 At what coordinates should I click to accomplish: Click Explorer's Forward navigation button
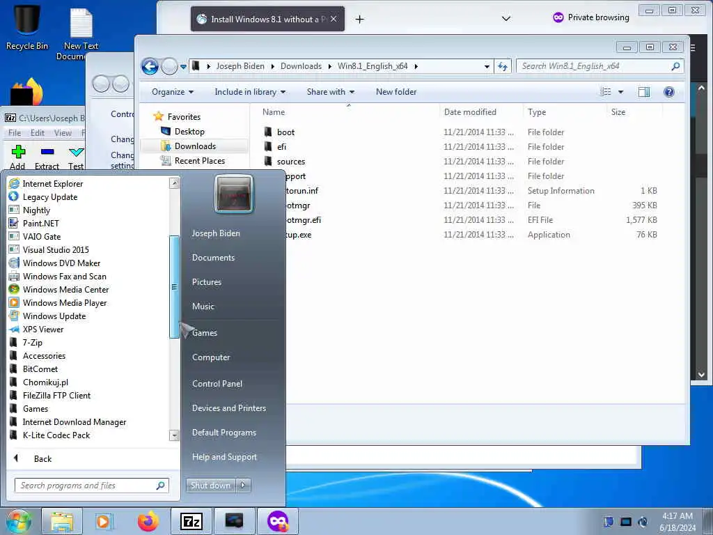point(169,66)
